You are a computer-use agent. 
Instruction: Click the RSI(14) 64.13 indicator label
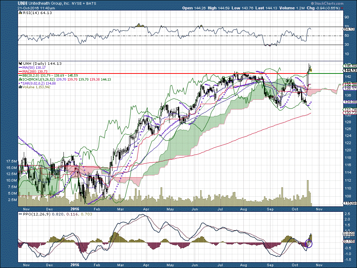pos(38,13)
